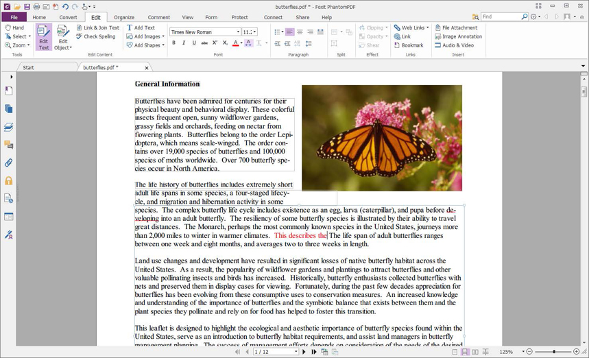
Task: Expand the Add Shapes dropdown
Action: 163,45
